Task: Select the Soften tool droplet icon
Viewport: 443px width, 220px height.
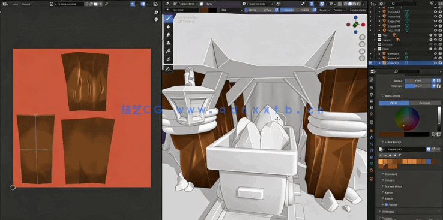Action: pyautogui.click(x=169, y=27)
